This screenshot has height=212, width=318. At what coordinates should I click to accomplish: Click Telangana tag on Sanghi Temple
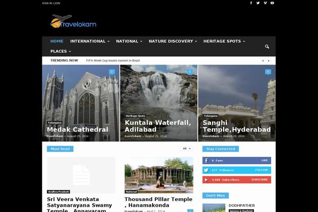210,116
